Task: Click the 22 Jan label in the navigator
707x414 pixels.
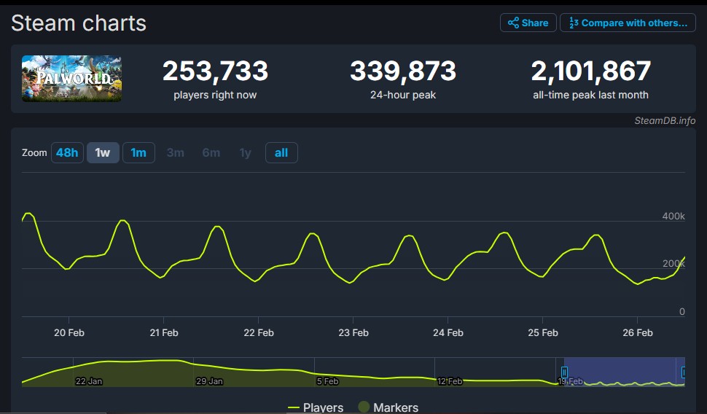Action: point(89,381)
